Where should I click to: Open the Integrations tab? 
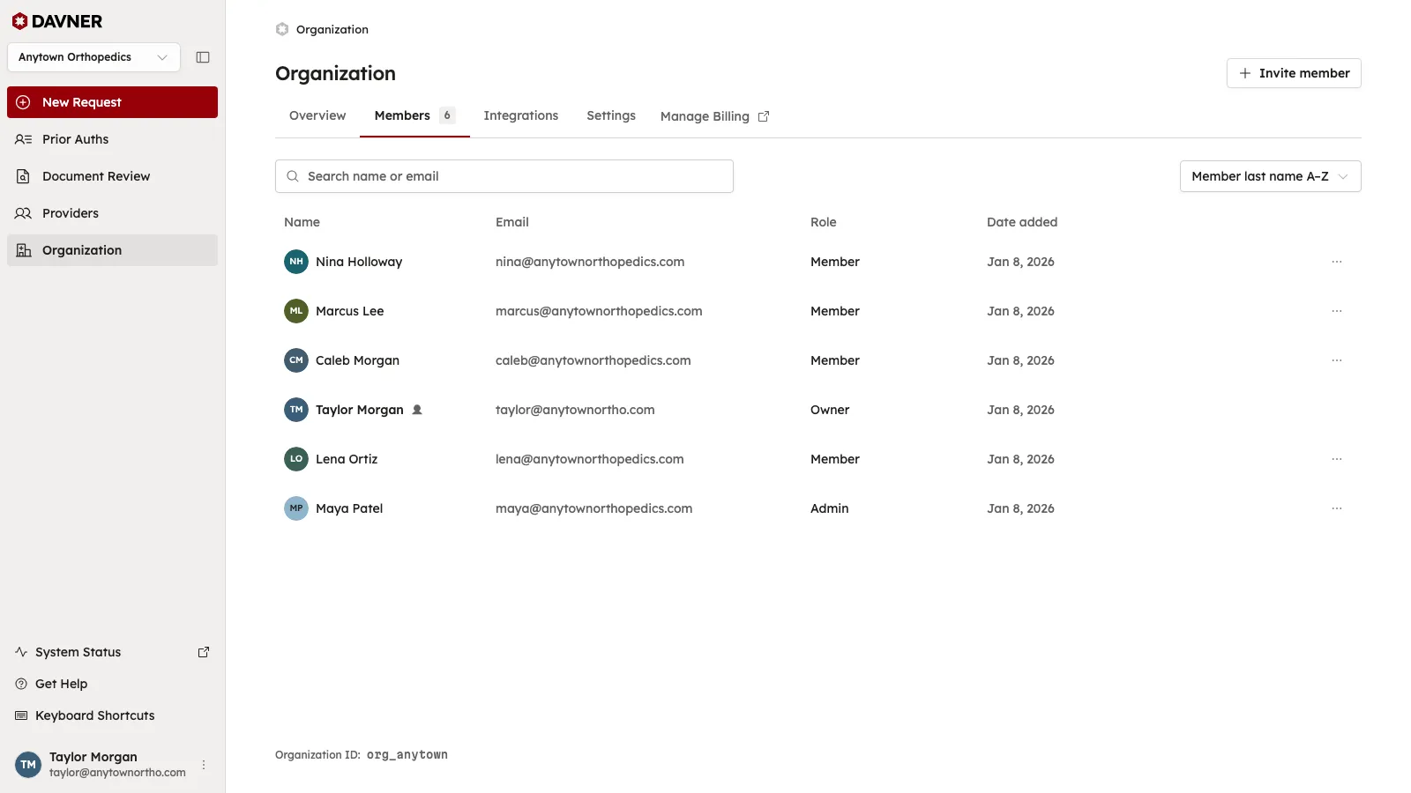coord(521,115)
